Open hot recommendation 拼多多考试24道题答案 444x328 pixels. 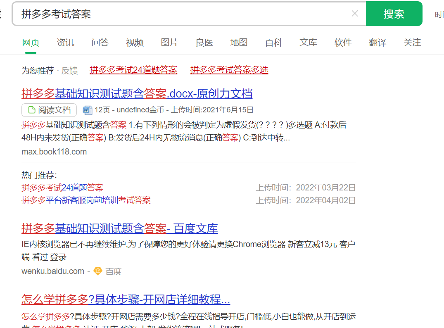click(x=62, y=188)
